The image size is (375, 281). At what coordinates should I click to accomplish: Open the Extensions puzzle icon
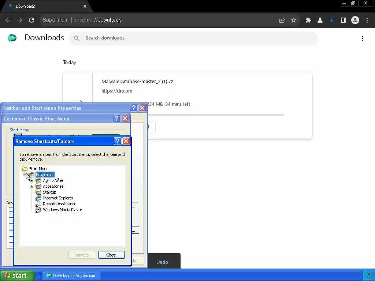(x=308, y=20)
